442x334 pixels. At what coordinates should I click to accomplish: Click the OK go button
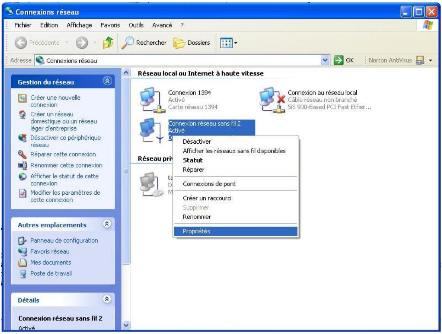click(343, 60)
